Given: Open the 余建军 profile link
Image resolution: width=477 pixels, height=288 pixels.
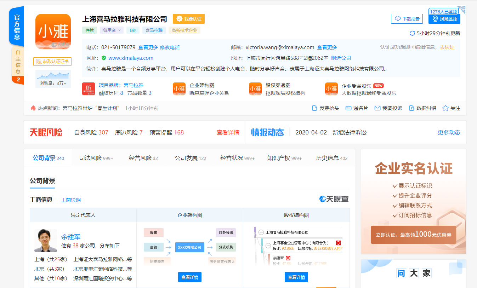Looking at the screenshot, I should pos(71,237).
